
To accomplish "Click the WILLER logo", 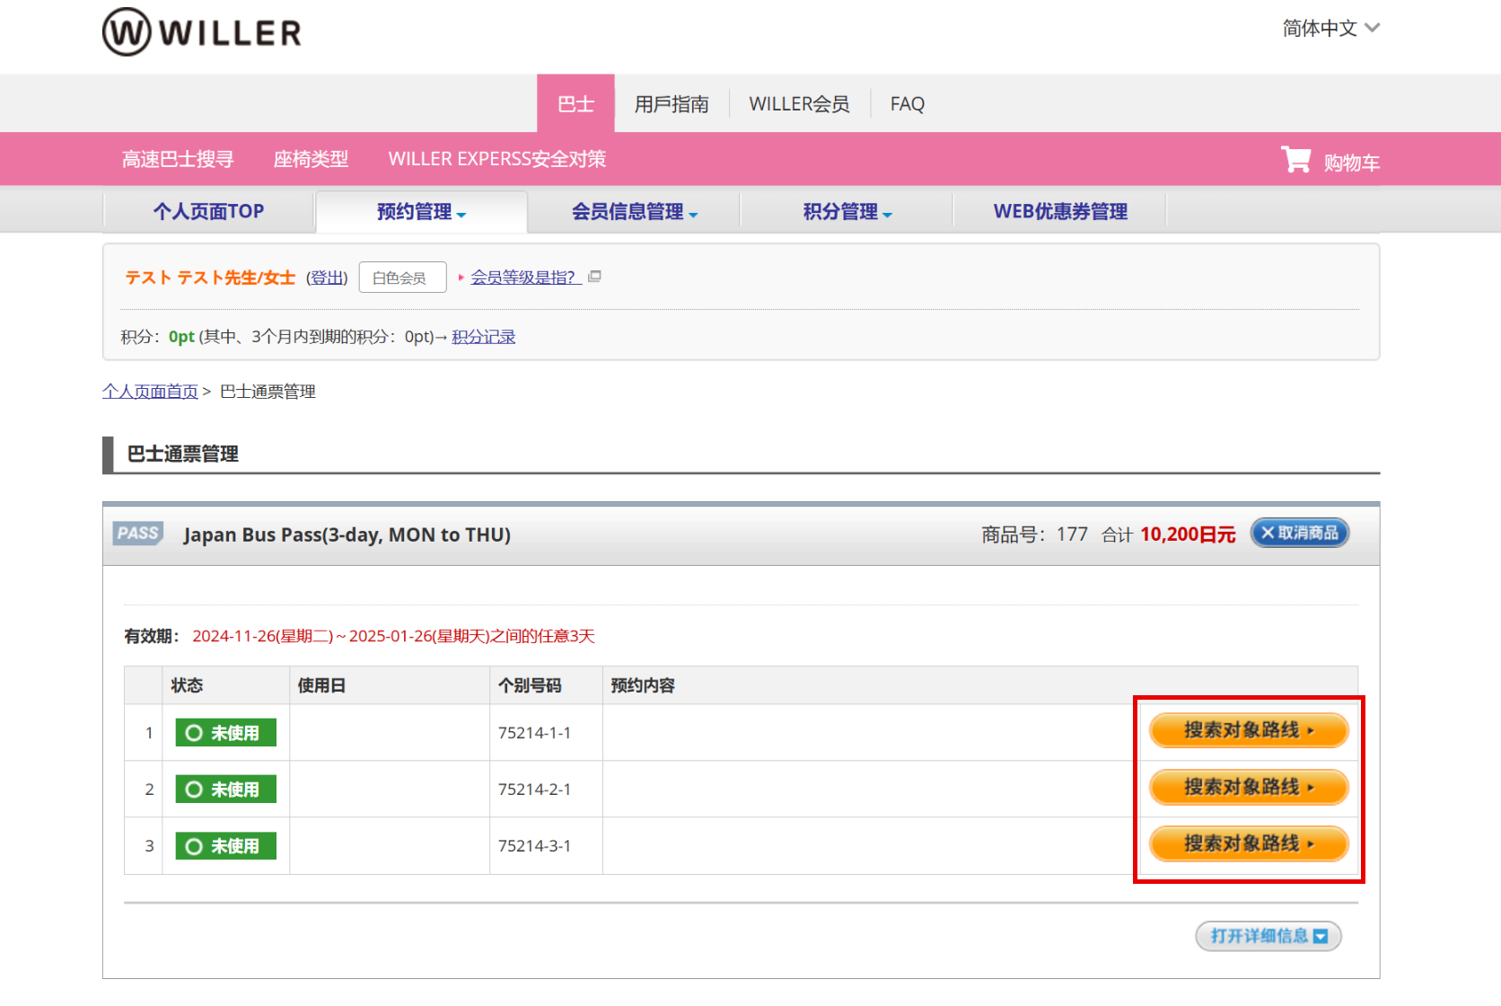I will click(x=202, y=32).
